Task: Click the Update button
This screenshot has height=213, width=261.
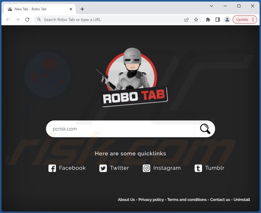Action: coord(242,20)
